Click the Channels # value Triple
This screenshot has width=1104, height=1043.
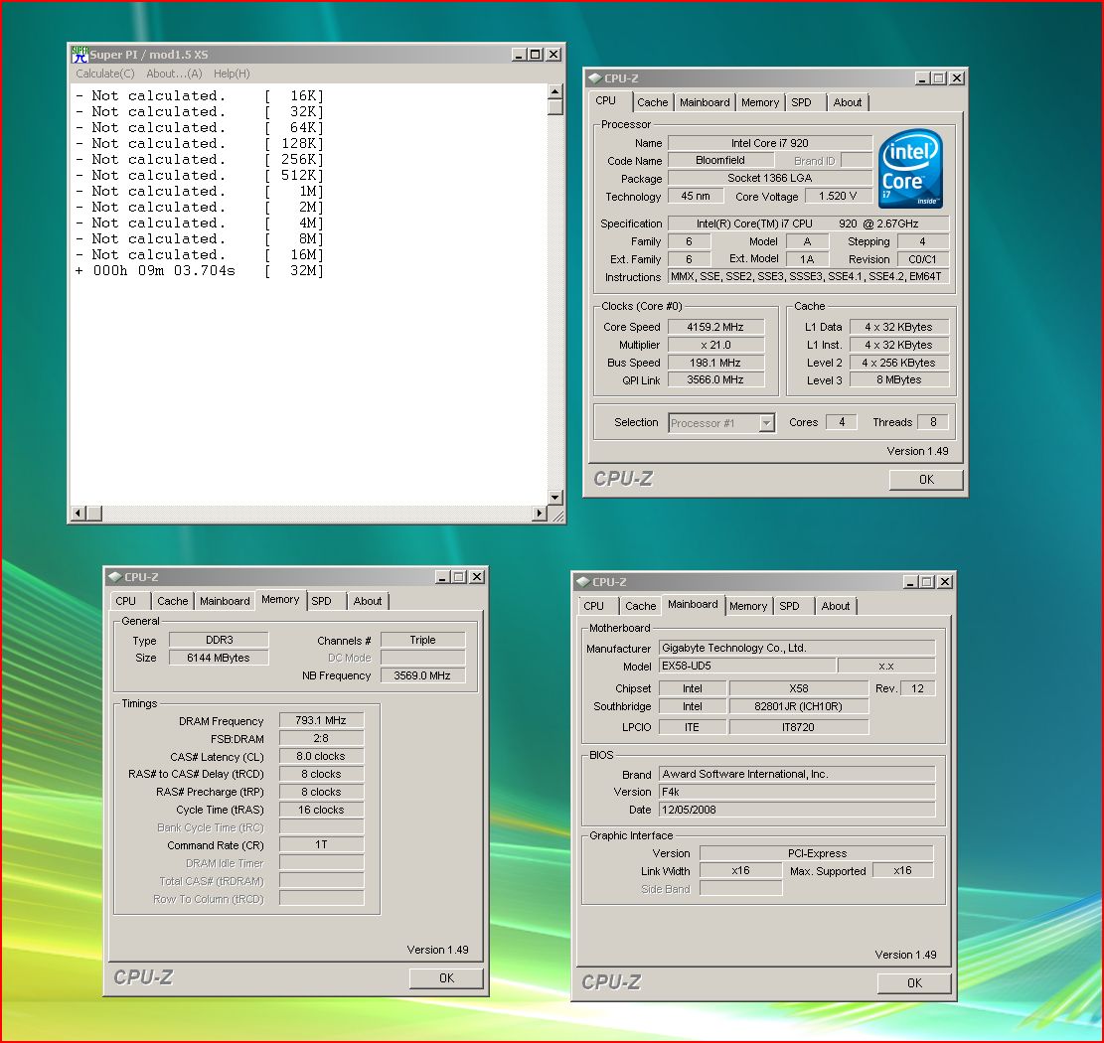(422, 640)
